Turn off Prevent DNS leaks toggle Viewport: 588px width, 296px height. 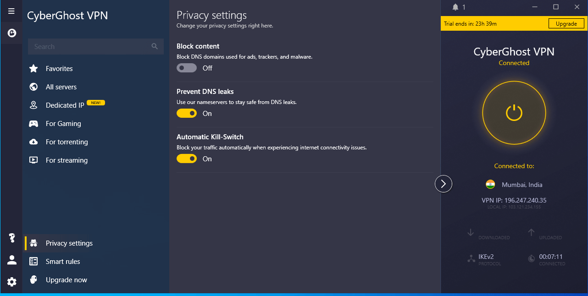187,113
